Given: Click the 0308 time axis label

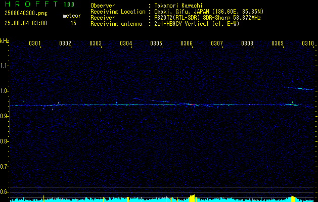Looking at the screenshot, I should click(247, 43).
